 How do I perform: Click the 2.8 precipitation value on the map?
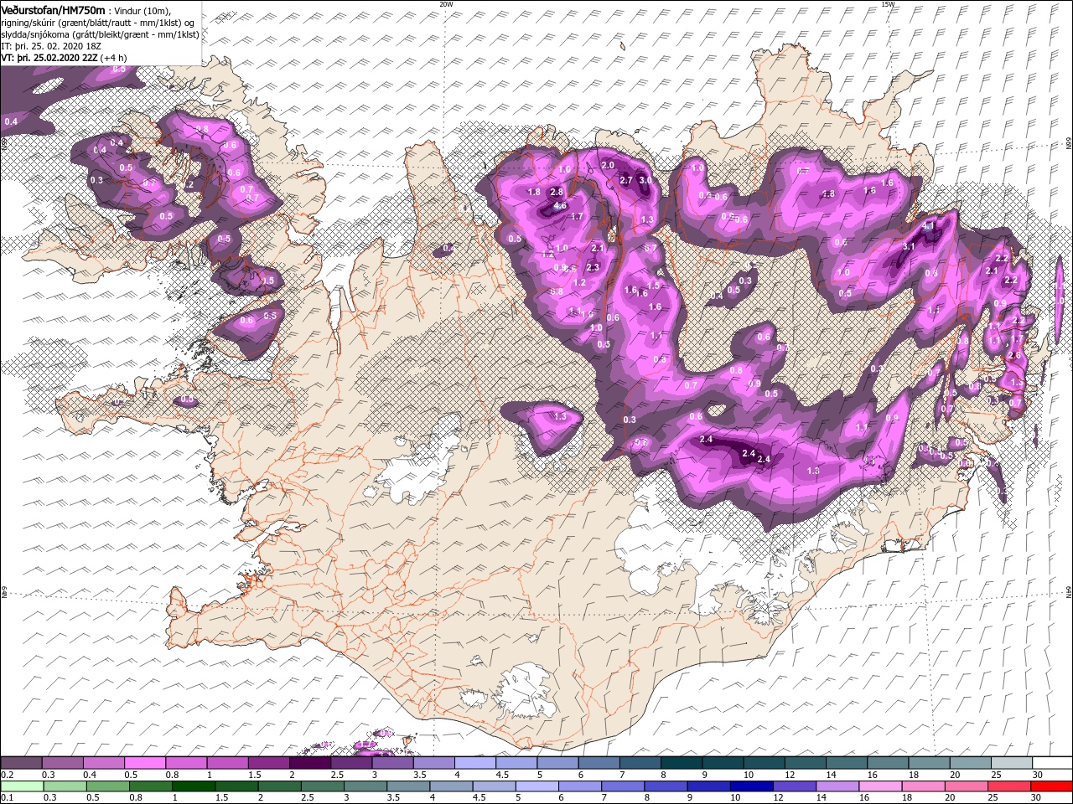click(556, 192)
